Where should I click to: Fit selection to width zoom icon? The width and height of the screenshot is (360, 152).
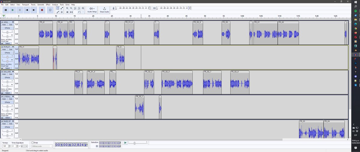pos(75,8)
